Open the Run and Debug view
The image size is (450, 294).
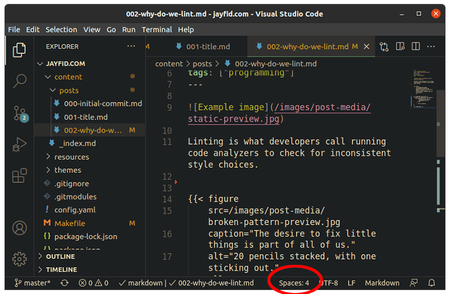pyautogui.click(x=19, y=144)
